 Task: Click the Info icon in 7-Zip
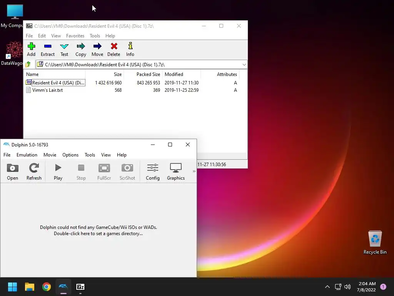(x=130, y=50)
